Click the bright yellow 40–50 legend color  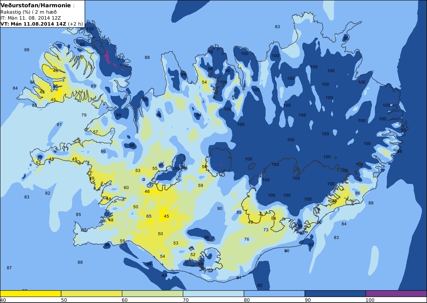[30, 294]
